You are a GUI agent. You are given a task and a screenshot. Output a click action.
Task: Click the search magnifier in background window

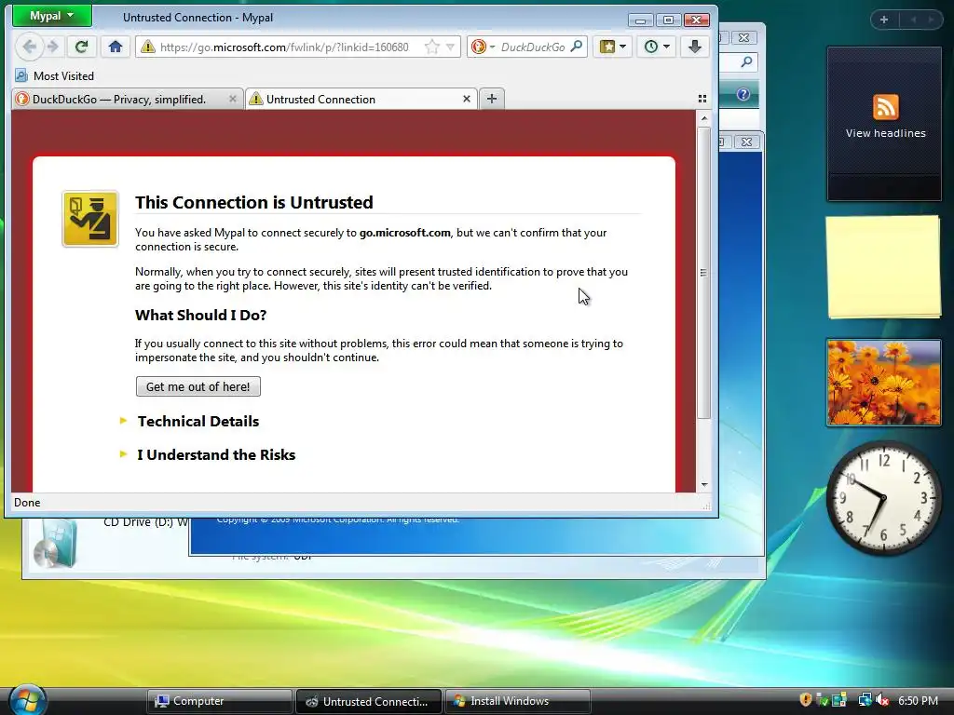coord(746,61)
